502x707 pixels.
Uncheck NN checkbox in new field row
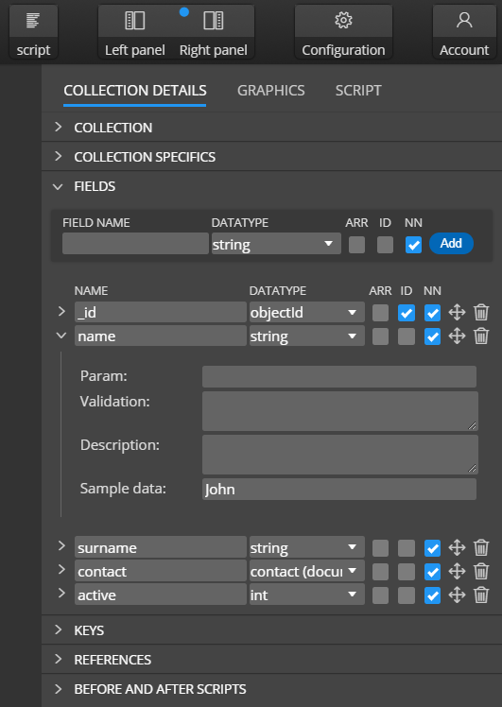[413, 245]
